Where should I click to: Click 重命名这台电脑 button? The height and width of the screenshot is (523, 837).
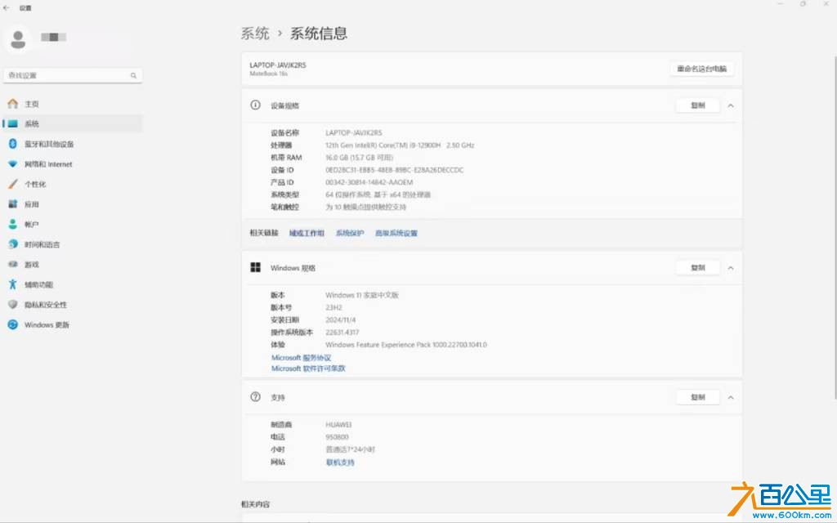coord(701,69)
